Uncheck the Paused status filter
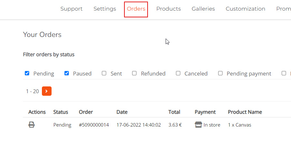 (x=67, y=73)
